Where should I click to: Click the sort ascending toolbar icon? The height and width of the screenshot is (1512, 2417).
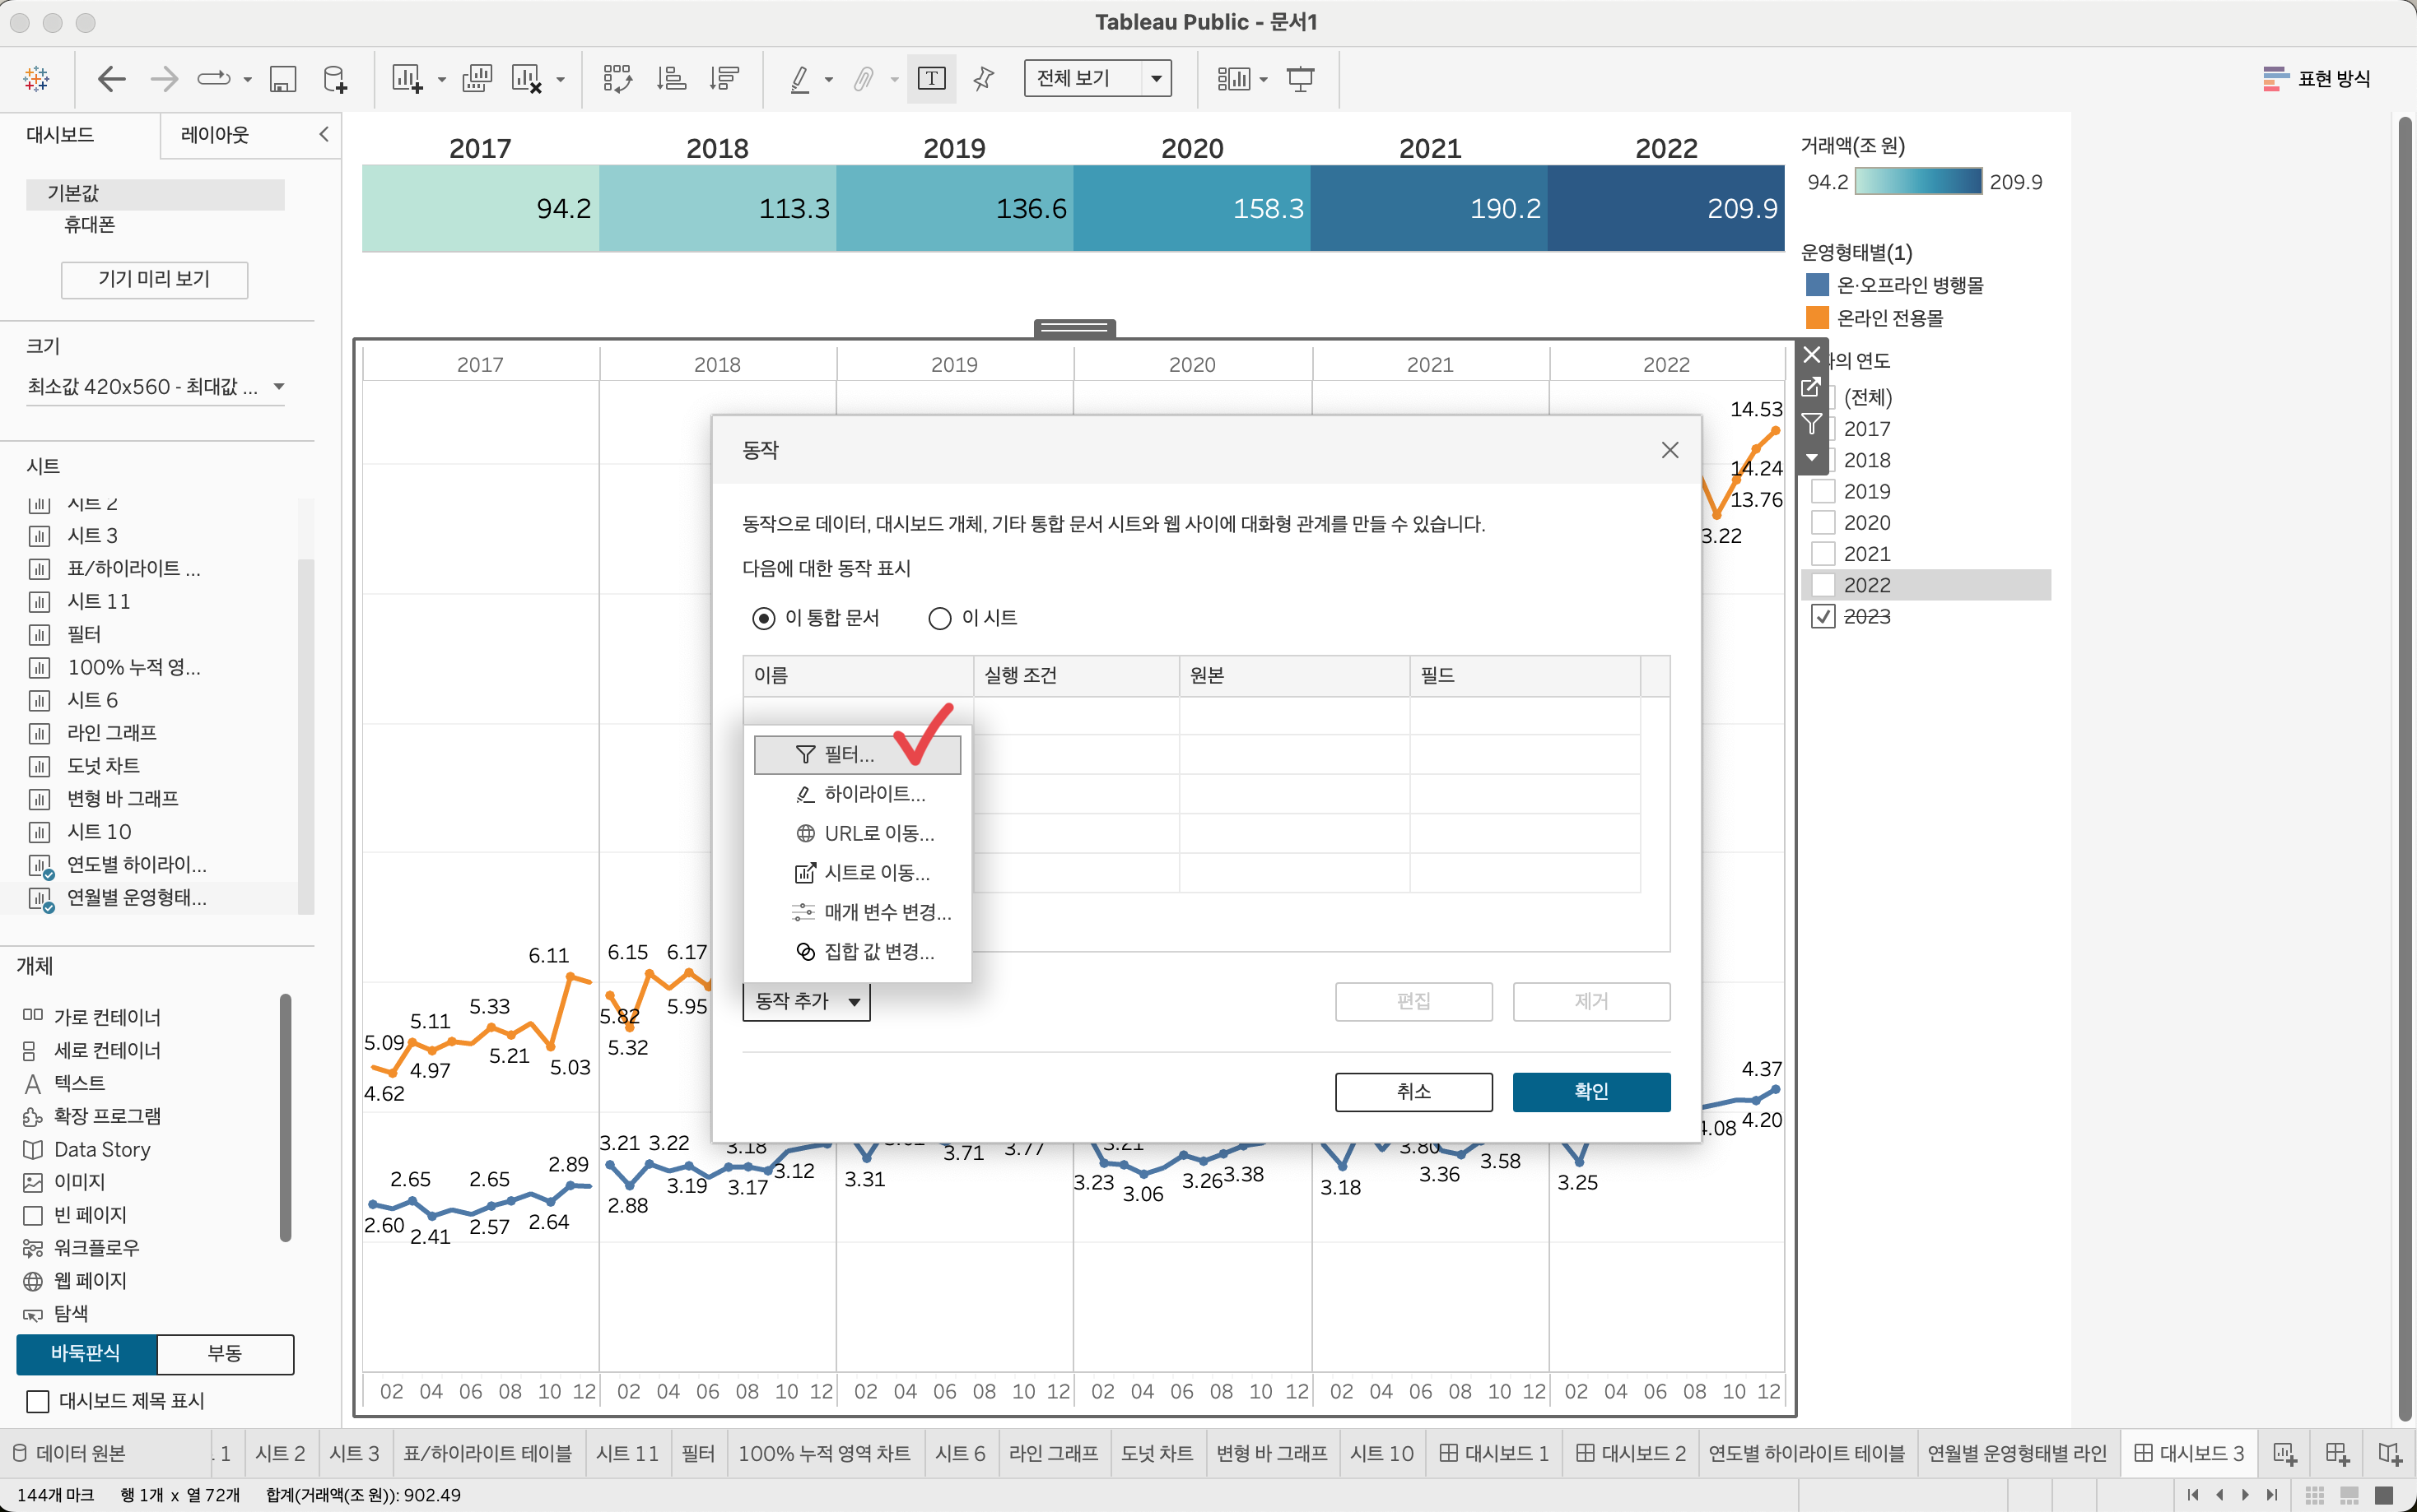pos(670,79)
